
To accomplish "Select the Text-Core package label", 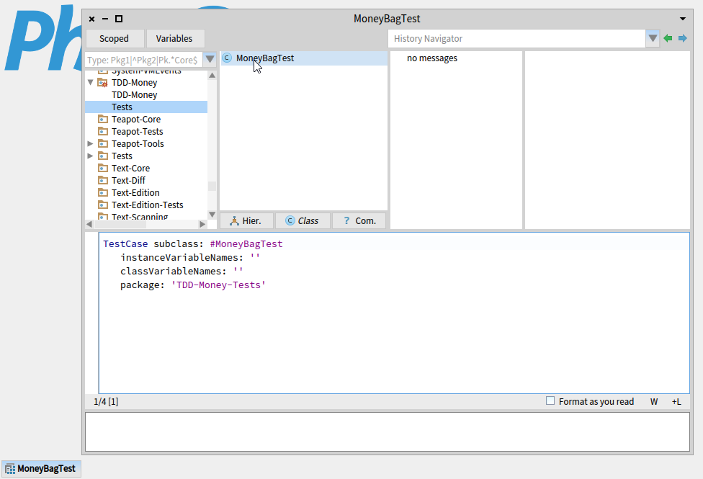I will pyautogui.click(x=130, y=168).
